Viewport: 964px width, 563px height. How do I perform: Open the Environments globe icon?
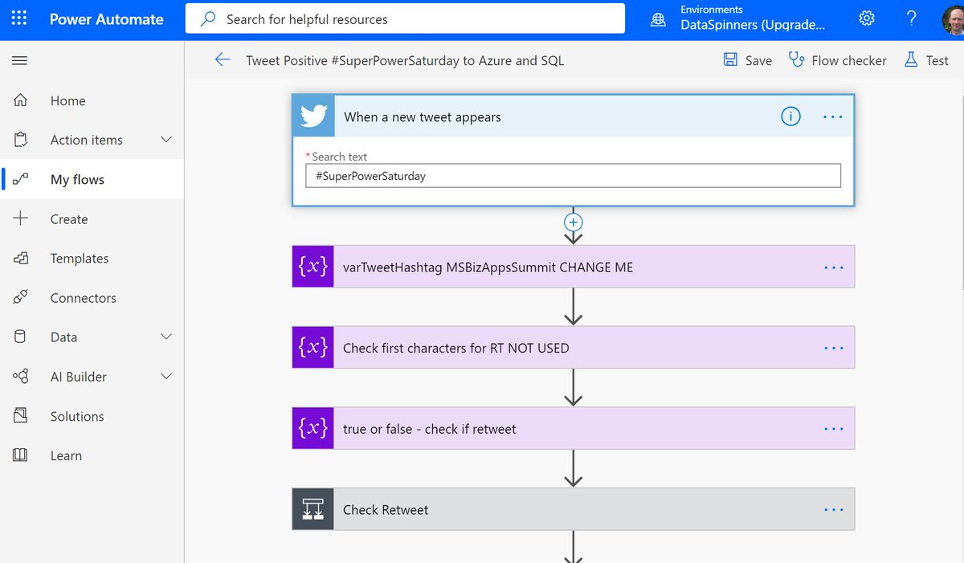click(x=658, y=18)
